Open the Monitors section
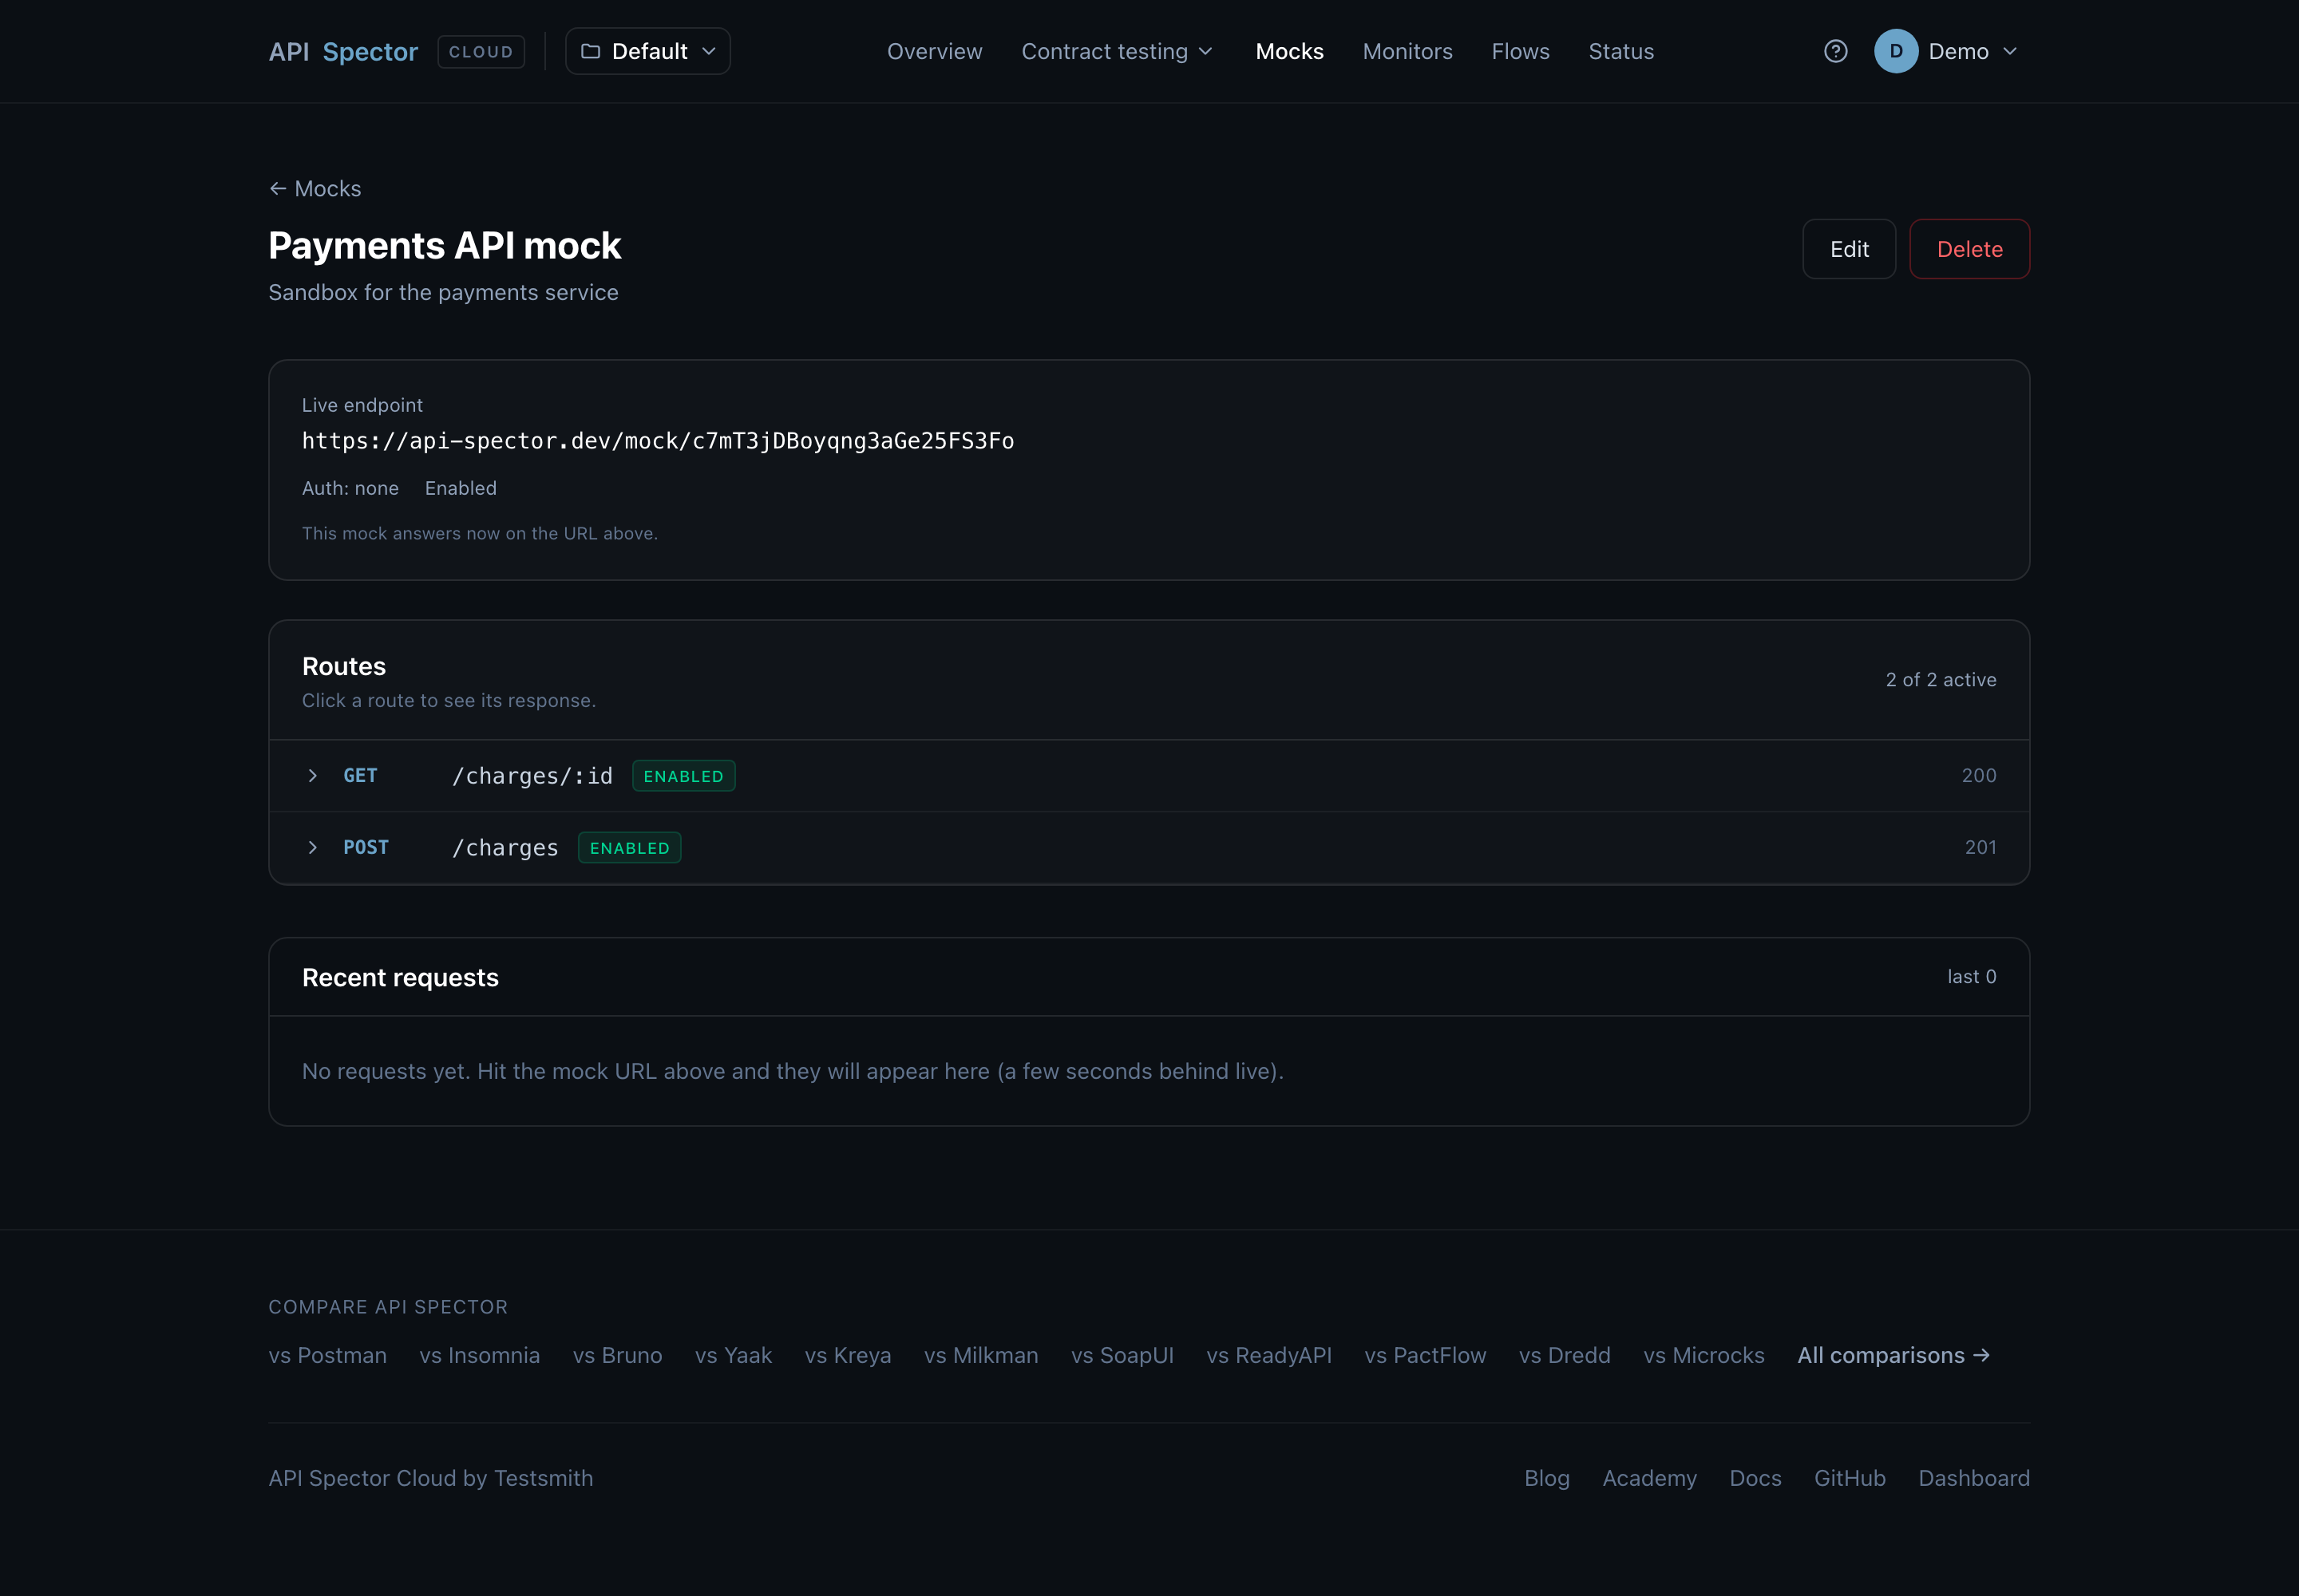 [x=1407, y=51]
